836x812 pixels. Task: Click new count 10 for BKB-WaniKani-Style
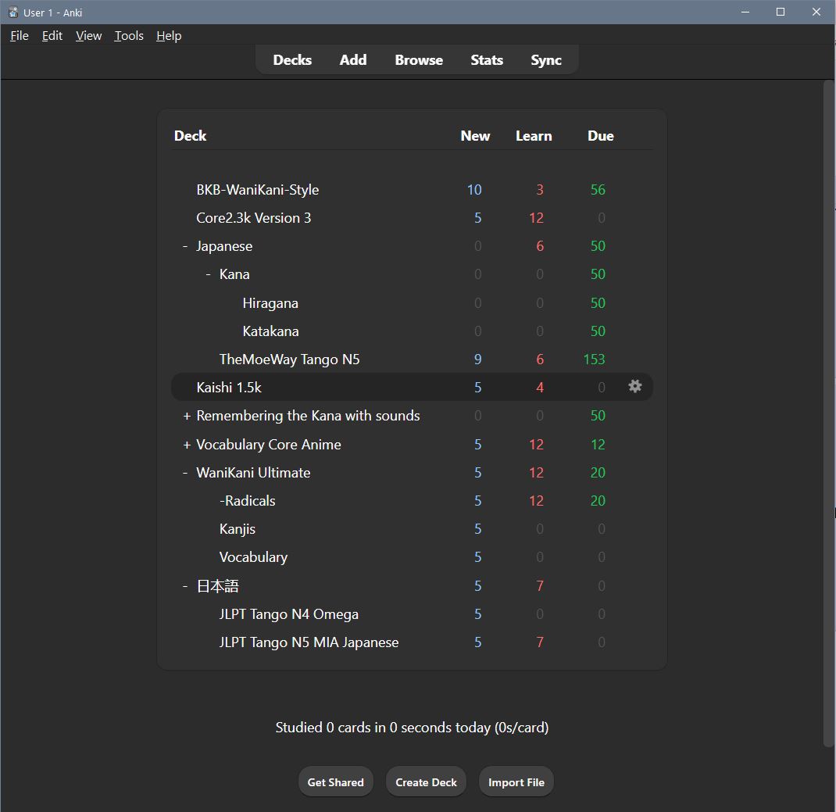(x=474, y=190)
